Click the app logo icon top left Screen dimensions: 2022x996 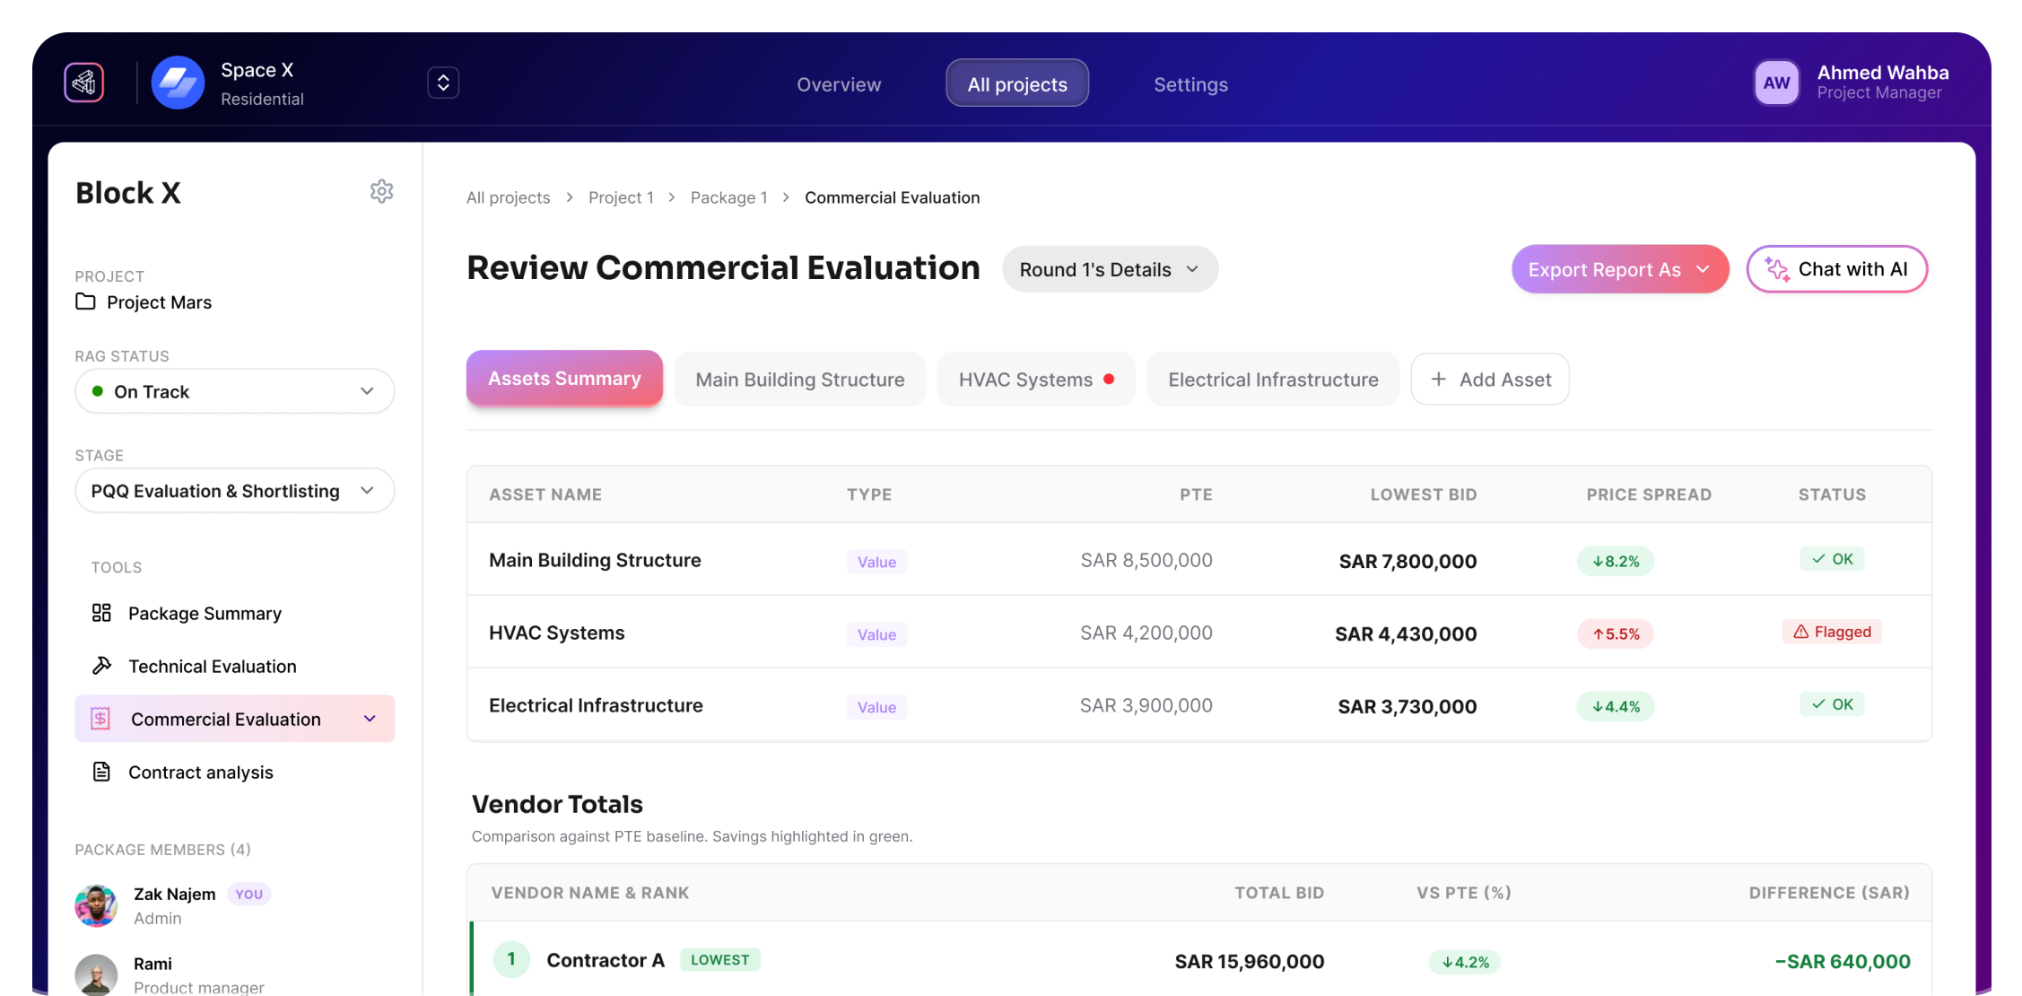(83, 81)
